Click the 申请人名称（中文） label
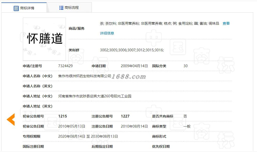Viewport: 257px width, 152px height. pos(37,76)
